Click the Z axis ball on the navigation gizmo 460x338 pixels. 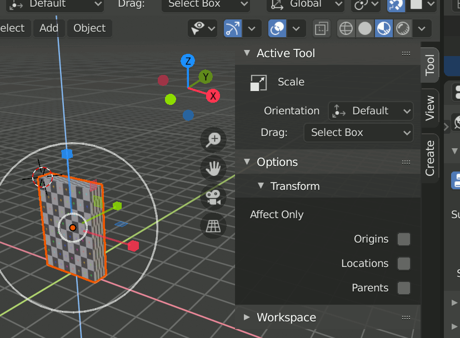[x=187, y=61]
